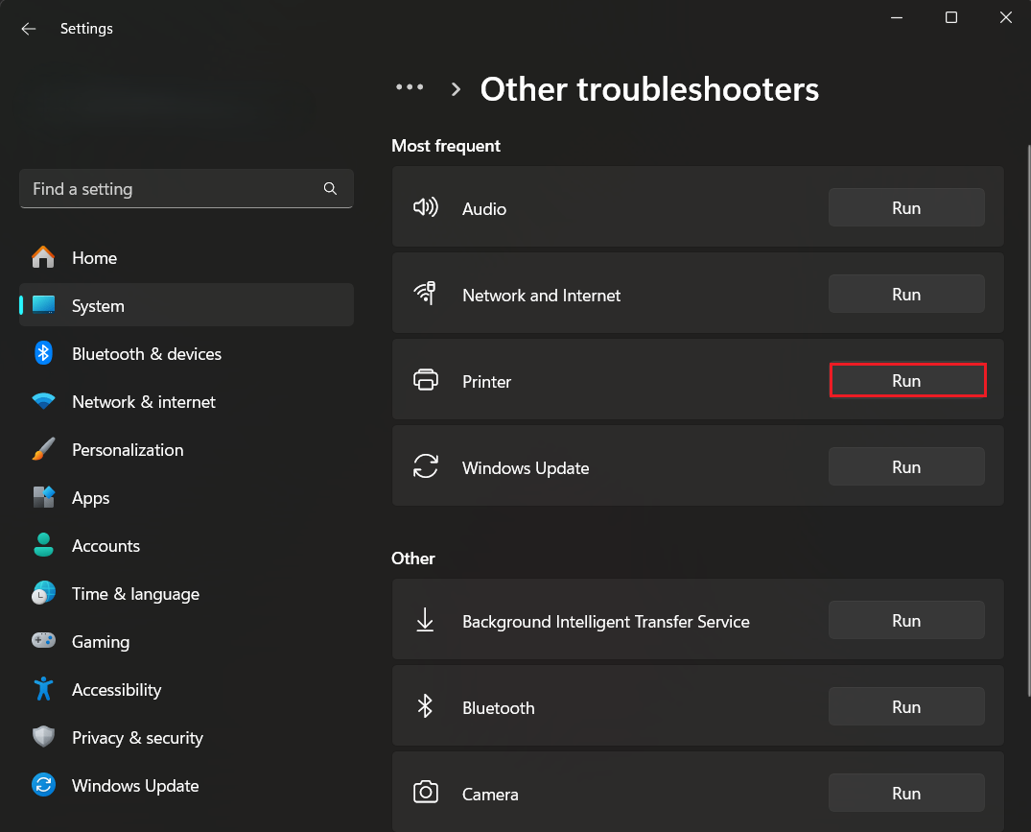Run the Printer troubleshooter
This screenshot has height=832, width=1031.
pyautogui.click(x=906, y=380)
